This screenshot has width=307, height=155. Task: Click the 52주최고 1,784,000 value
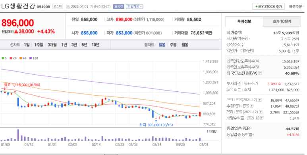(x=276, y=90)
